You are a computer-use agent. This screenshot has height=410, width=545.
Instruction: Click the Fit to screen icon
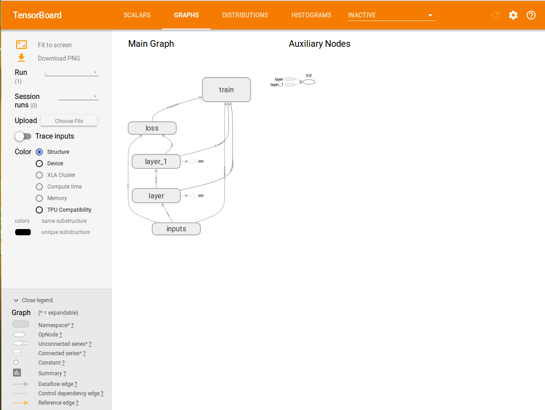(21, 45)
